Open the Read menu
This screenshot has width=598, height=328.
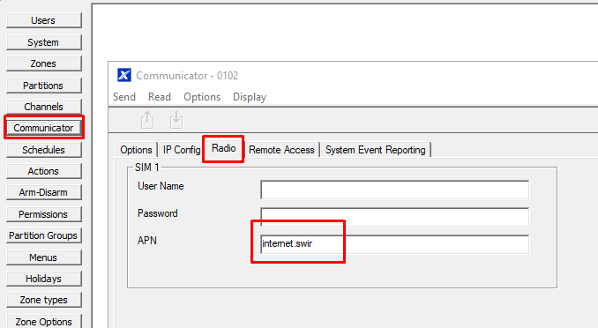160,97
